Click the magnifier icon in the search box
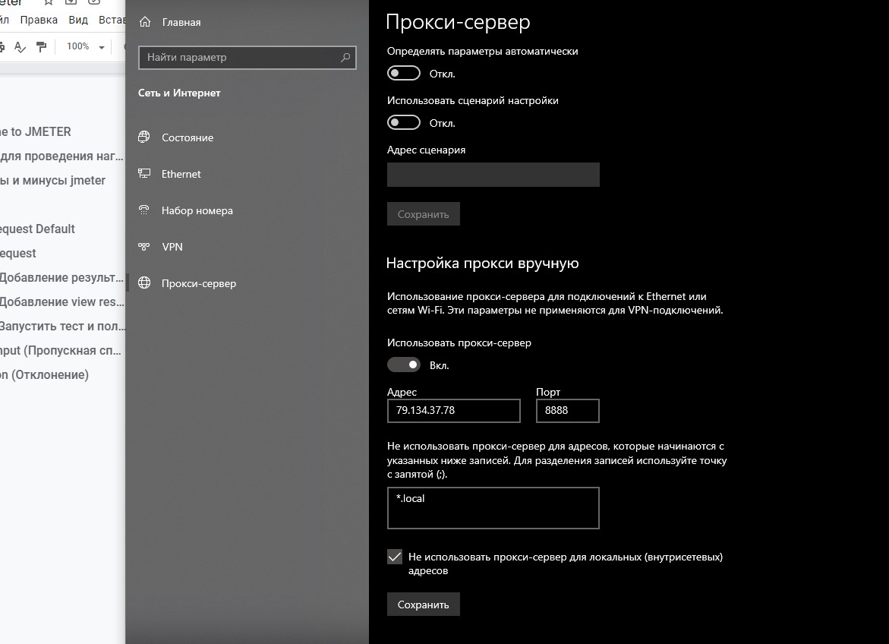 (345, 57)
